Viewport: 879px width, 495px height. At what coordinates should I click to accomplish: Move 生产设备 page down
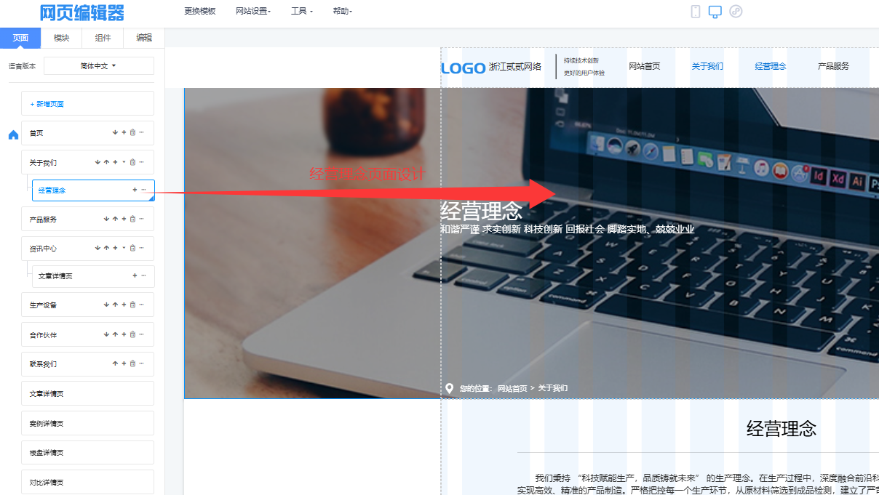(106, 305)
